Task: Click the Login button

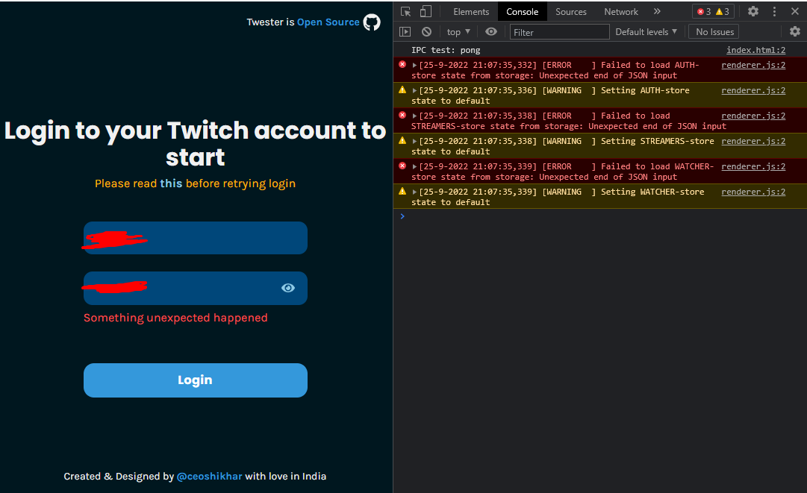Action: point(196,380)
